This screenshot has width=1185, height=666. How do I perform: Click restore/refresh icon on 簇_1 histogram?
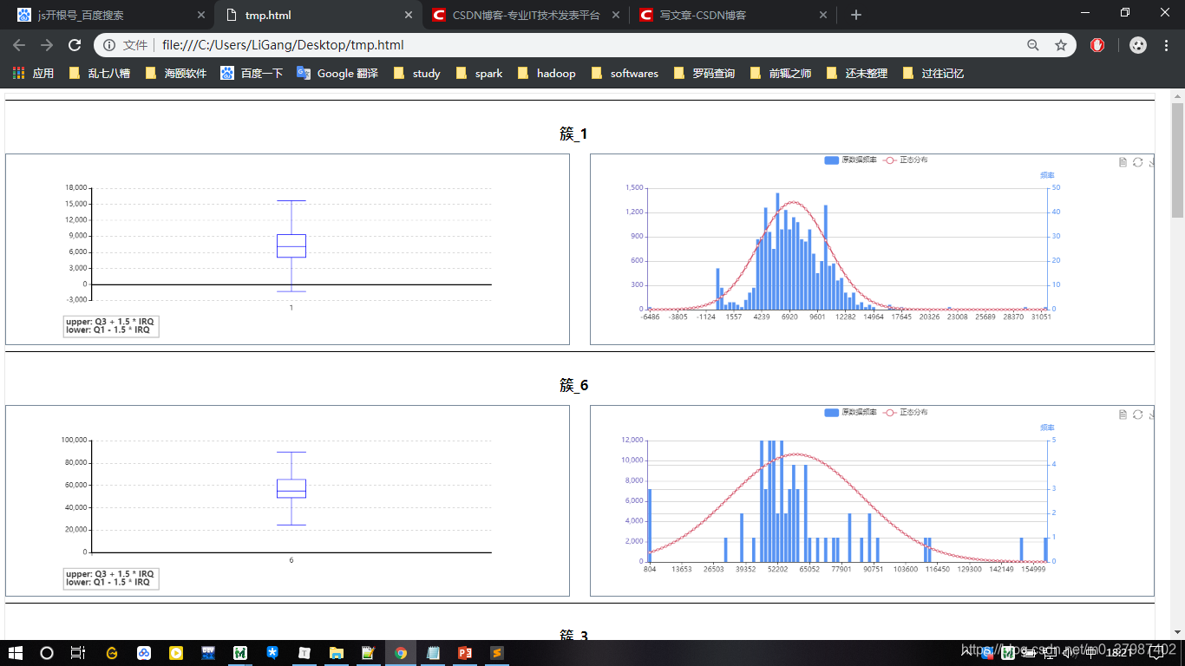1137,162
